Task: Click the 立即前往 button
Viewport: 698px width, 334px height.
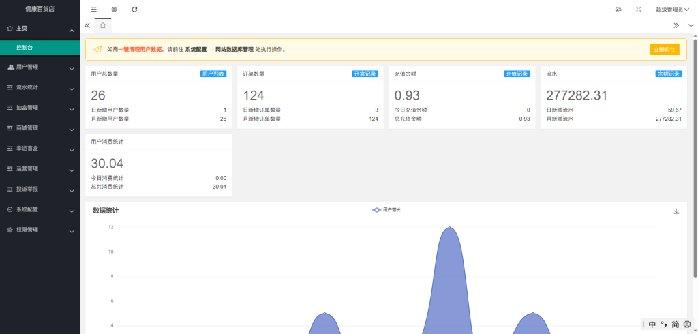Action: coord(664,50)
